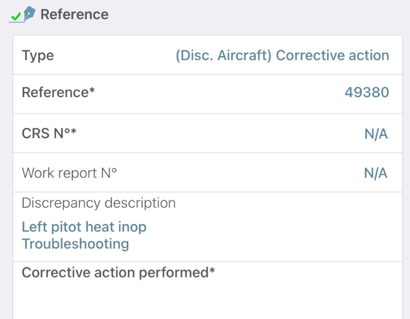Click the (Disc. Aircraft) text in Type
The image size is (410, 319).
223,56
